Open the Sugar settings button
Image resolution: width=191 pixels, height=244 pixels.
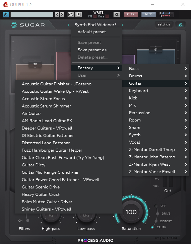click(x=164, y=24)
